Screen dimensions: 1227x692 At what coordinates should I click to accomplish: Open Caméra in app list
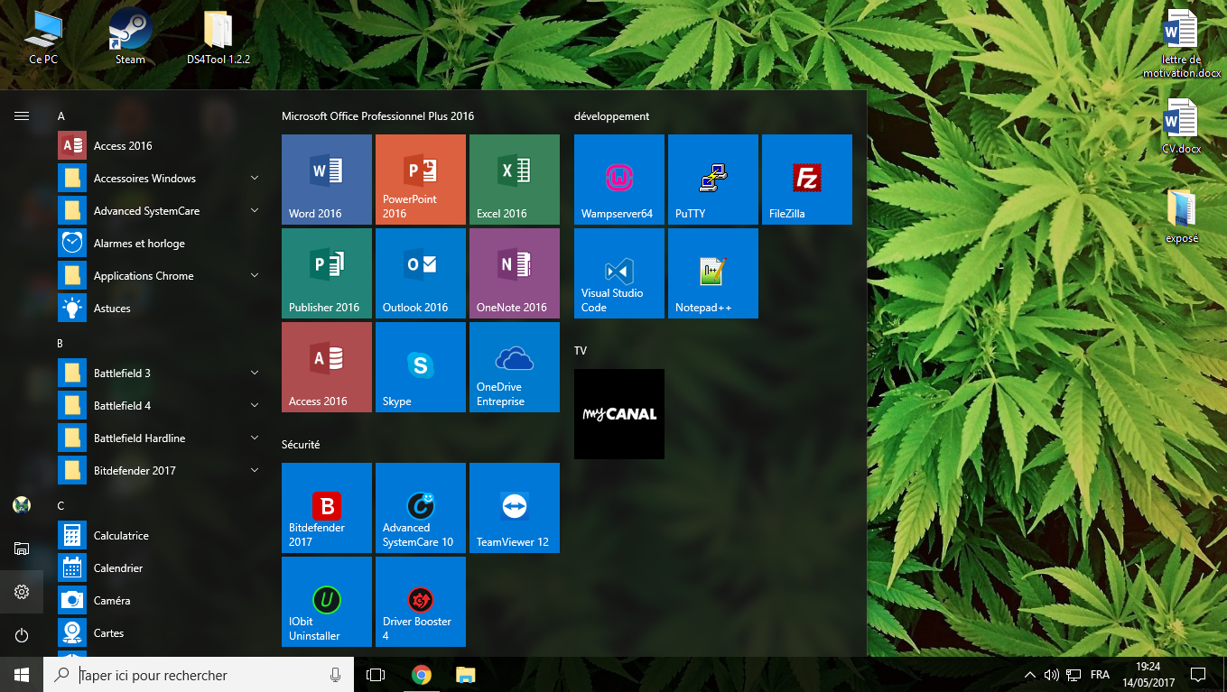tap(159, 600)
